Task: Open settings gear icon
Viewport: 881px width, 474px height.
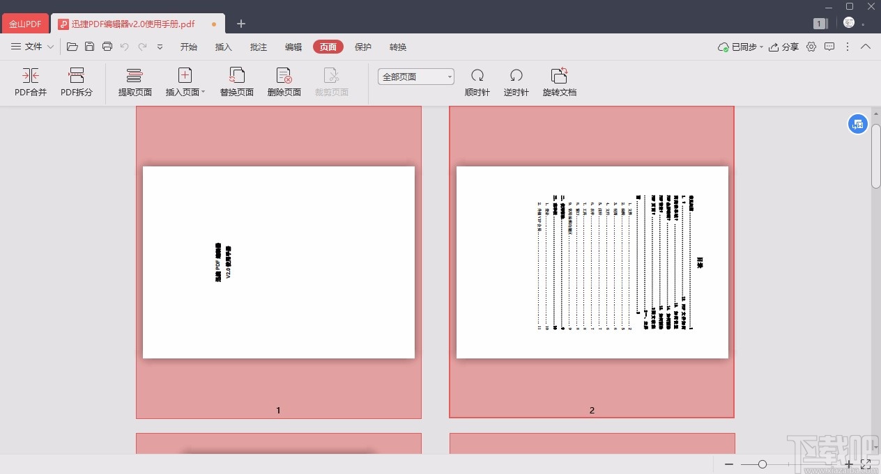Action: [x=811, y=47]
